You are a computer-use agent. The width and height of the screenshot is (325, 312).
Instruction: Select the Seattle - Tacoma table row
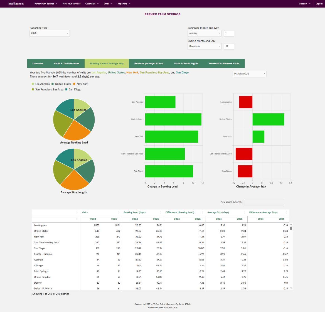[161, 254]
